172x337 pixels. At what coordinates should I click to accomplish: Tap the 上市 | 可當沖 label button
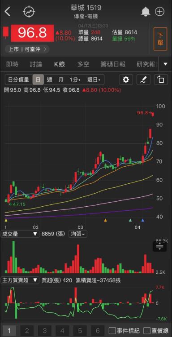(x=27, y=49)
